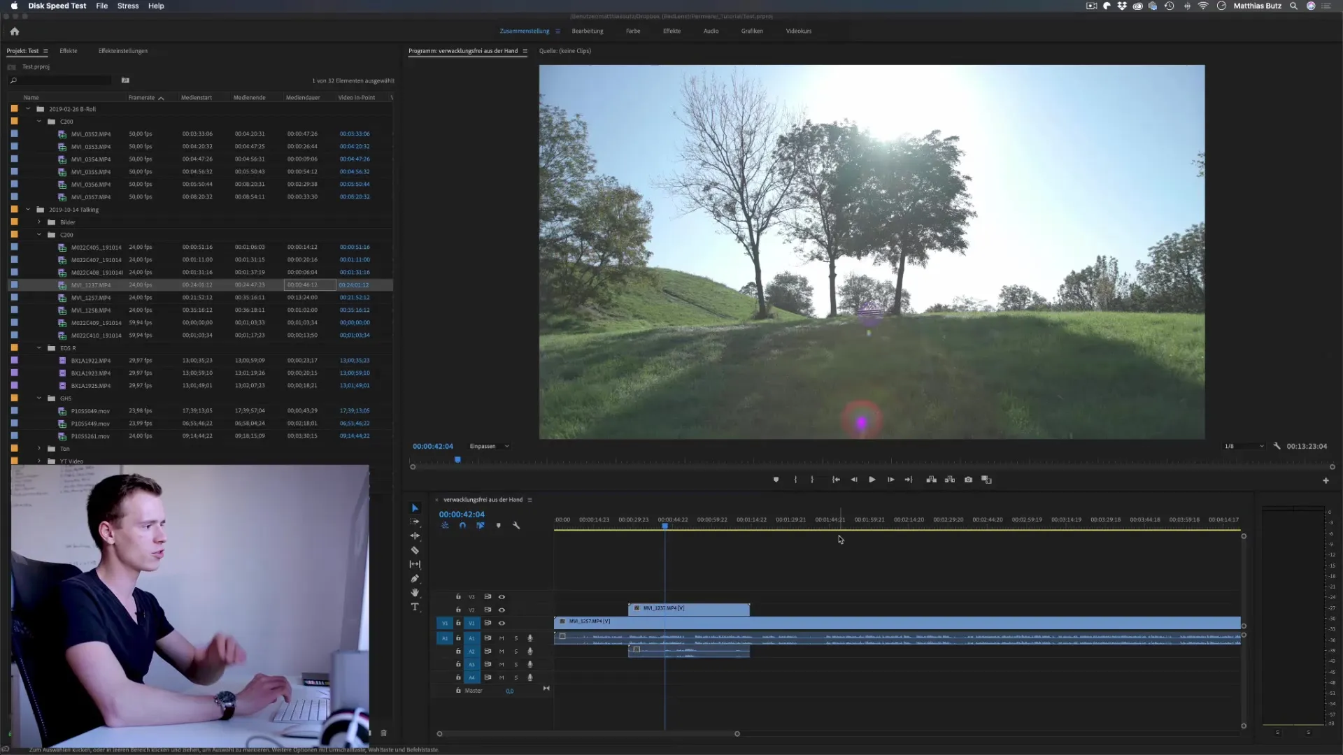
Task: Export frame with camera icon
Action: 968,480
